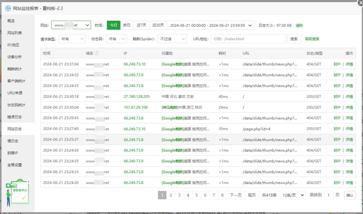Open the 网站列表 section

coord(18,33)
